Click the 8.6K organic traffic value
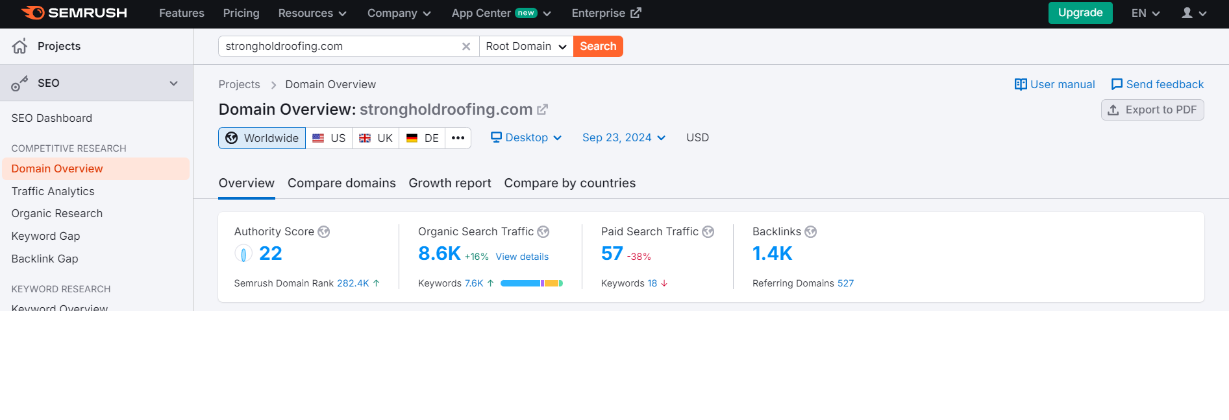The width and height of the screenshot is (1229, 420). coord(440,253)
